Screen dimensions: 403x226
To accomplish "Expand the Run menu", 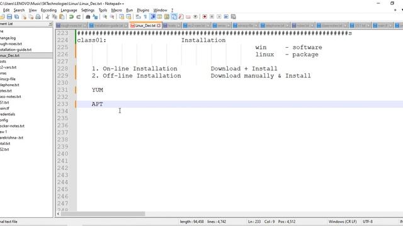I will pos(130,10).
